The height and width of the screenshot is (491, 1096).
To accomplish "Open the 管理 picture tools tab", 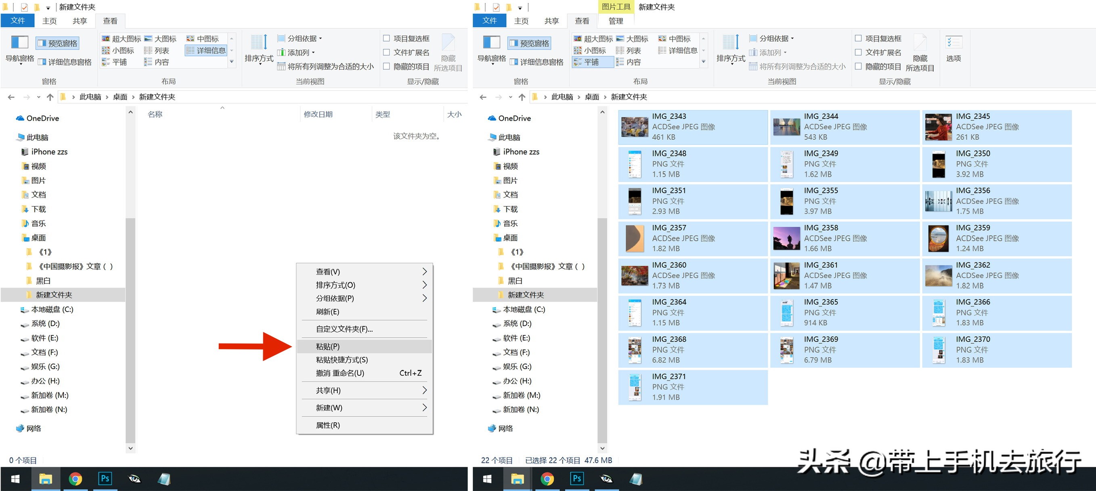I will click(614, 21).
